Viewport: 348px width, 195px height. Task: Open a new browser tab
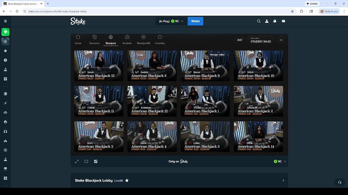pos(48,4)
